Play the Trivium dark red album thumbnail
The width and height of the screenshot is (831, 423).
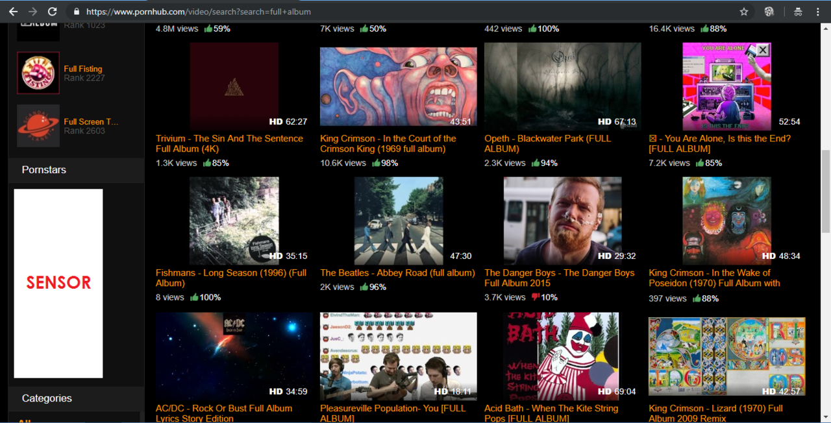click(x=234, y=87)
